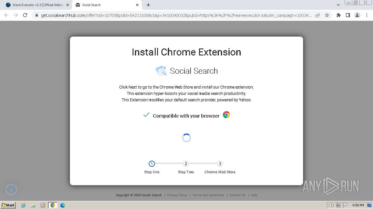Click the address bar URL
This screenshot has height=209, width=373.
pos(176,15)
